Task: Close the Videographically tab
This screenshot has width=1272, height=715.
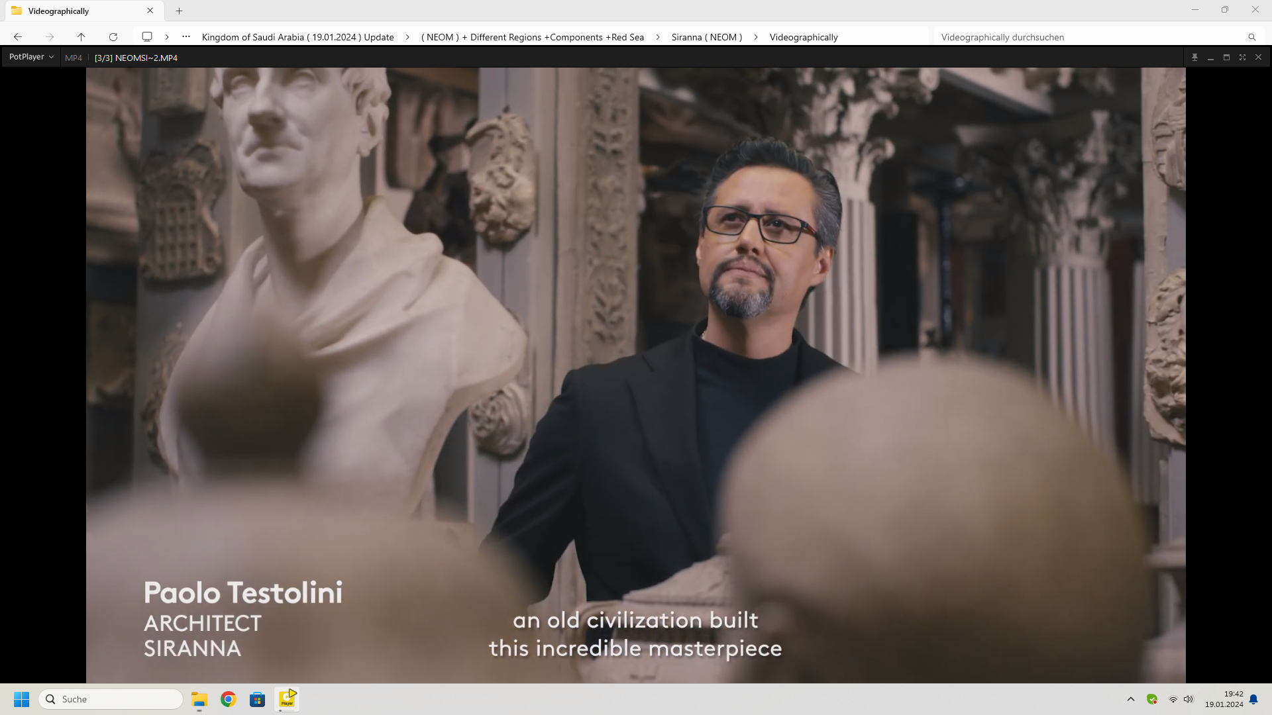Action: (150, 11)
